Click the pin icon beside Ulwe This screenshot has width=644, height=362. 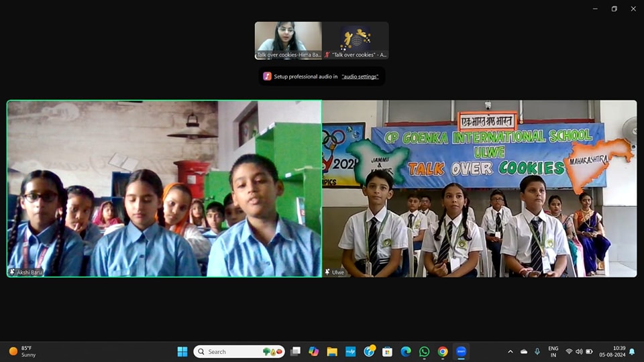tap(327, 272)
